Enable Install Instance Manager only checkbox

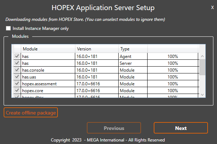click(8, 28)
